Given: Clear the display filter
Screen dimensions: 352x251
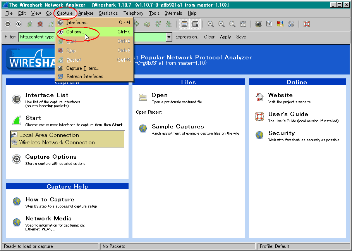Looking at the screenshot, I should [x=209, y=37].
